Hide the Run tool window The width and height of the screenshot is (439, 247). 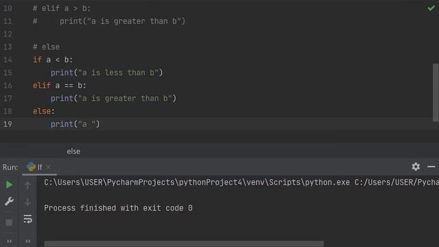point(431,167)
